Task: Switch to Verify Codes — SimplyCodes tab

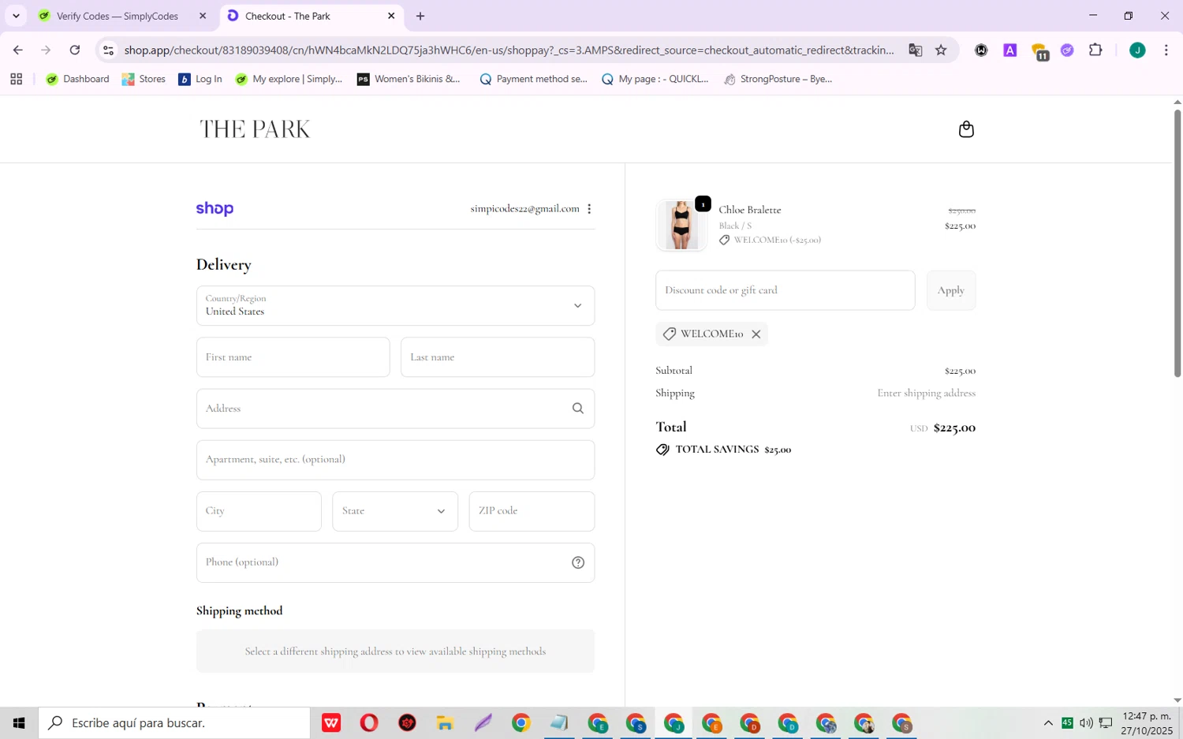Action: click(x=118, y=16)
